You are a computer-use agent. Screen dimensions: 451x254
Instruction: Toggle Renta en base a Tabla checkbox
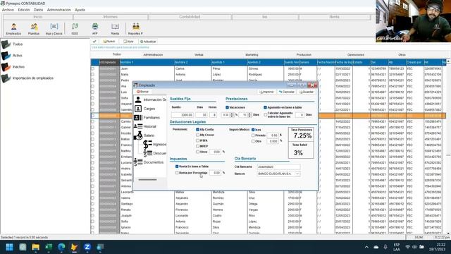177,167
